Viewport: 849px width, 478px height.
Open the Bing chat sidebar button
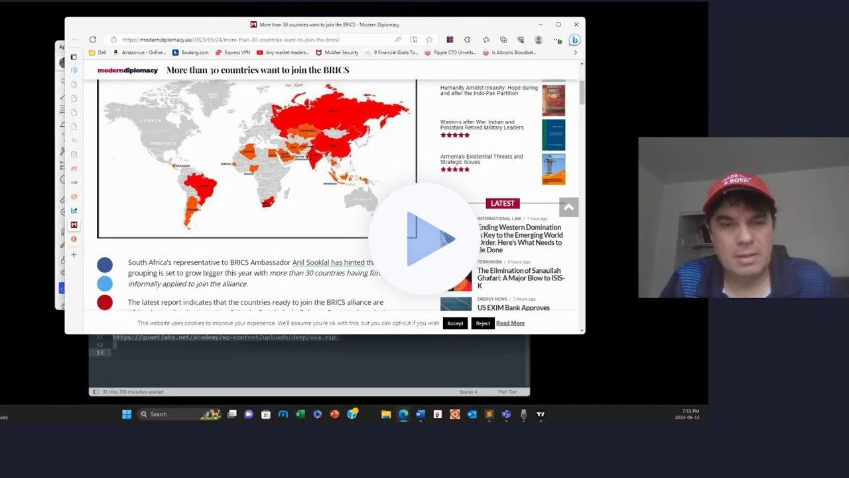coord(574,40)
